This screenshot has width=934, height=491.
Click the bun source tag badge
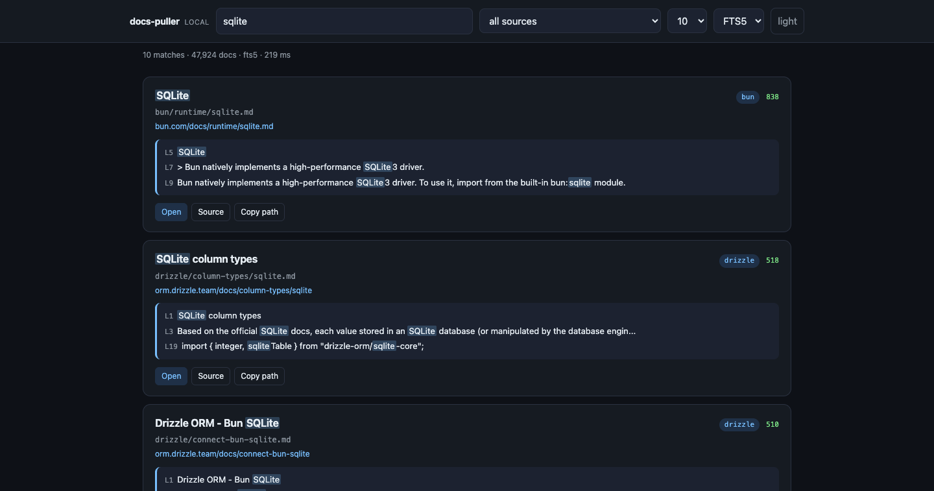click(x=748, y=97)
